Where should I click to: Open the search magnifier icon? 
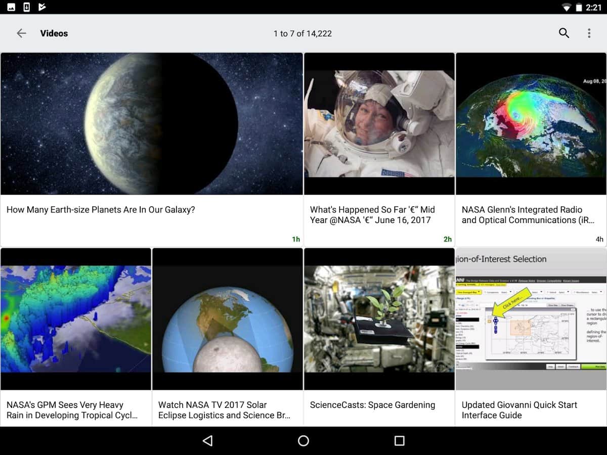click(x=564, y=33)
